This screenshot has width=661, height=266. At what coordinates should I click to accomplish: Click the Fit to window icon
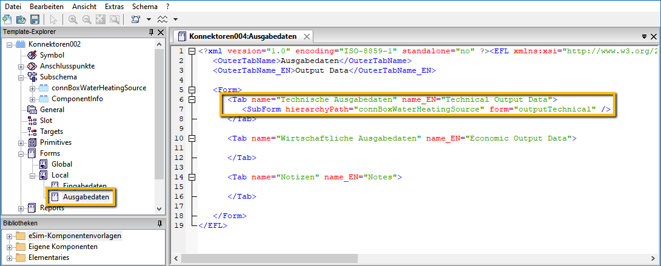(x=101, y=19)
